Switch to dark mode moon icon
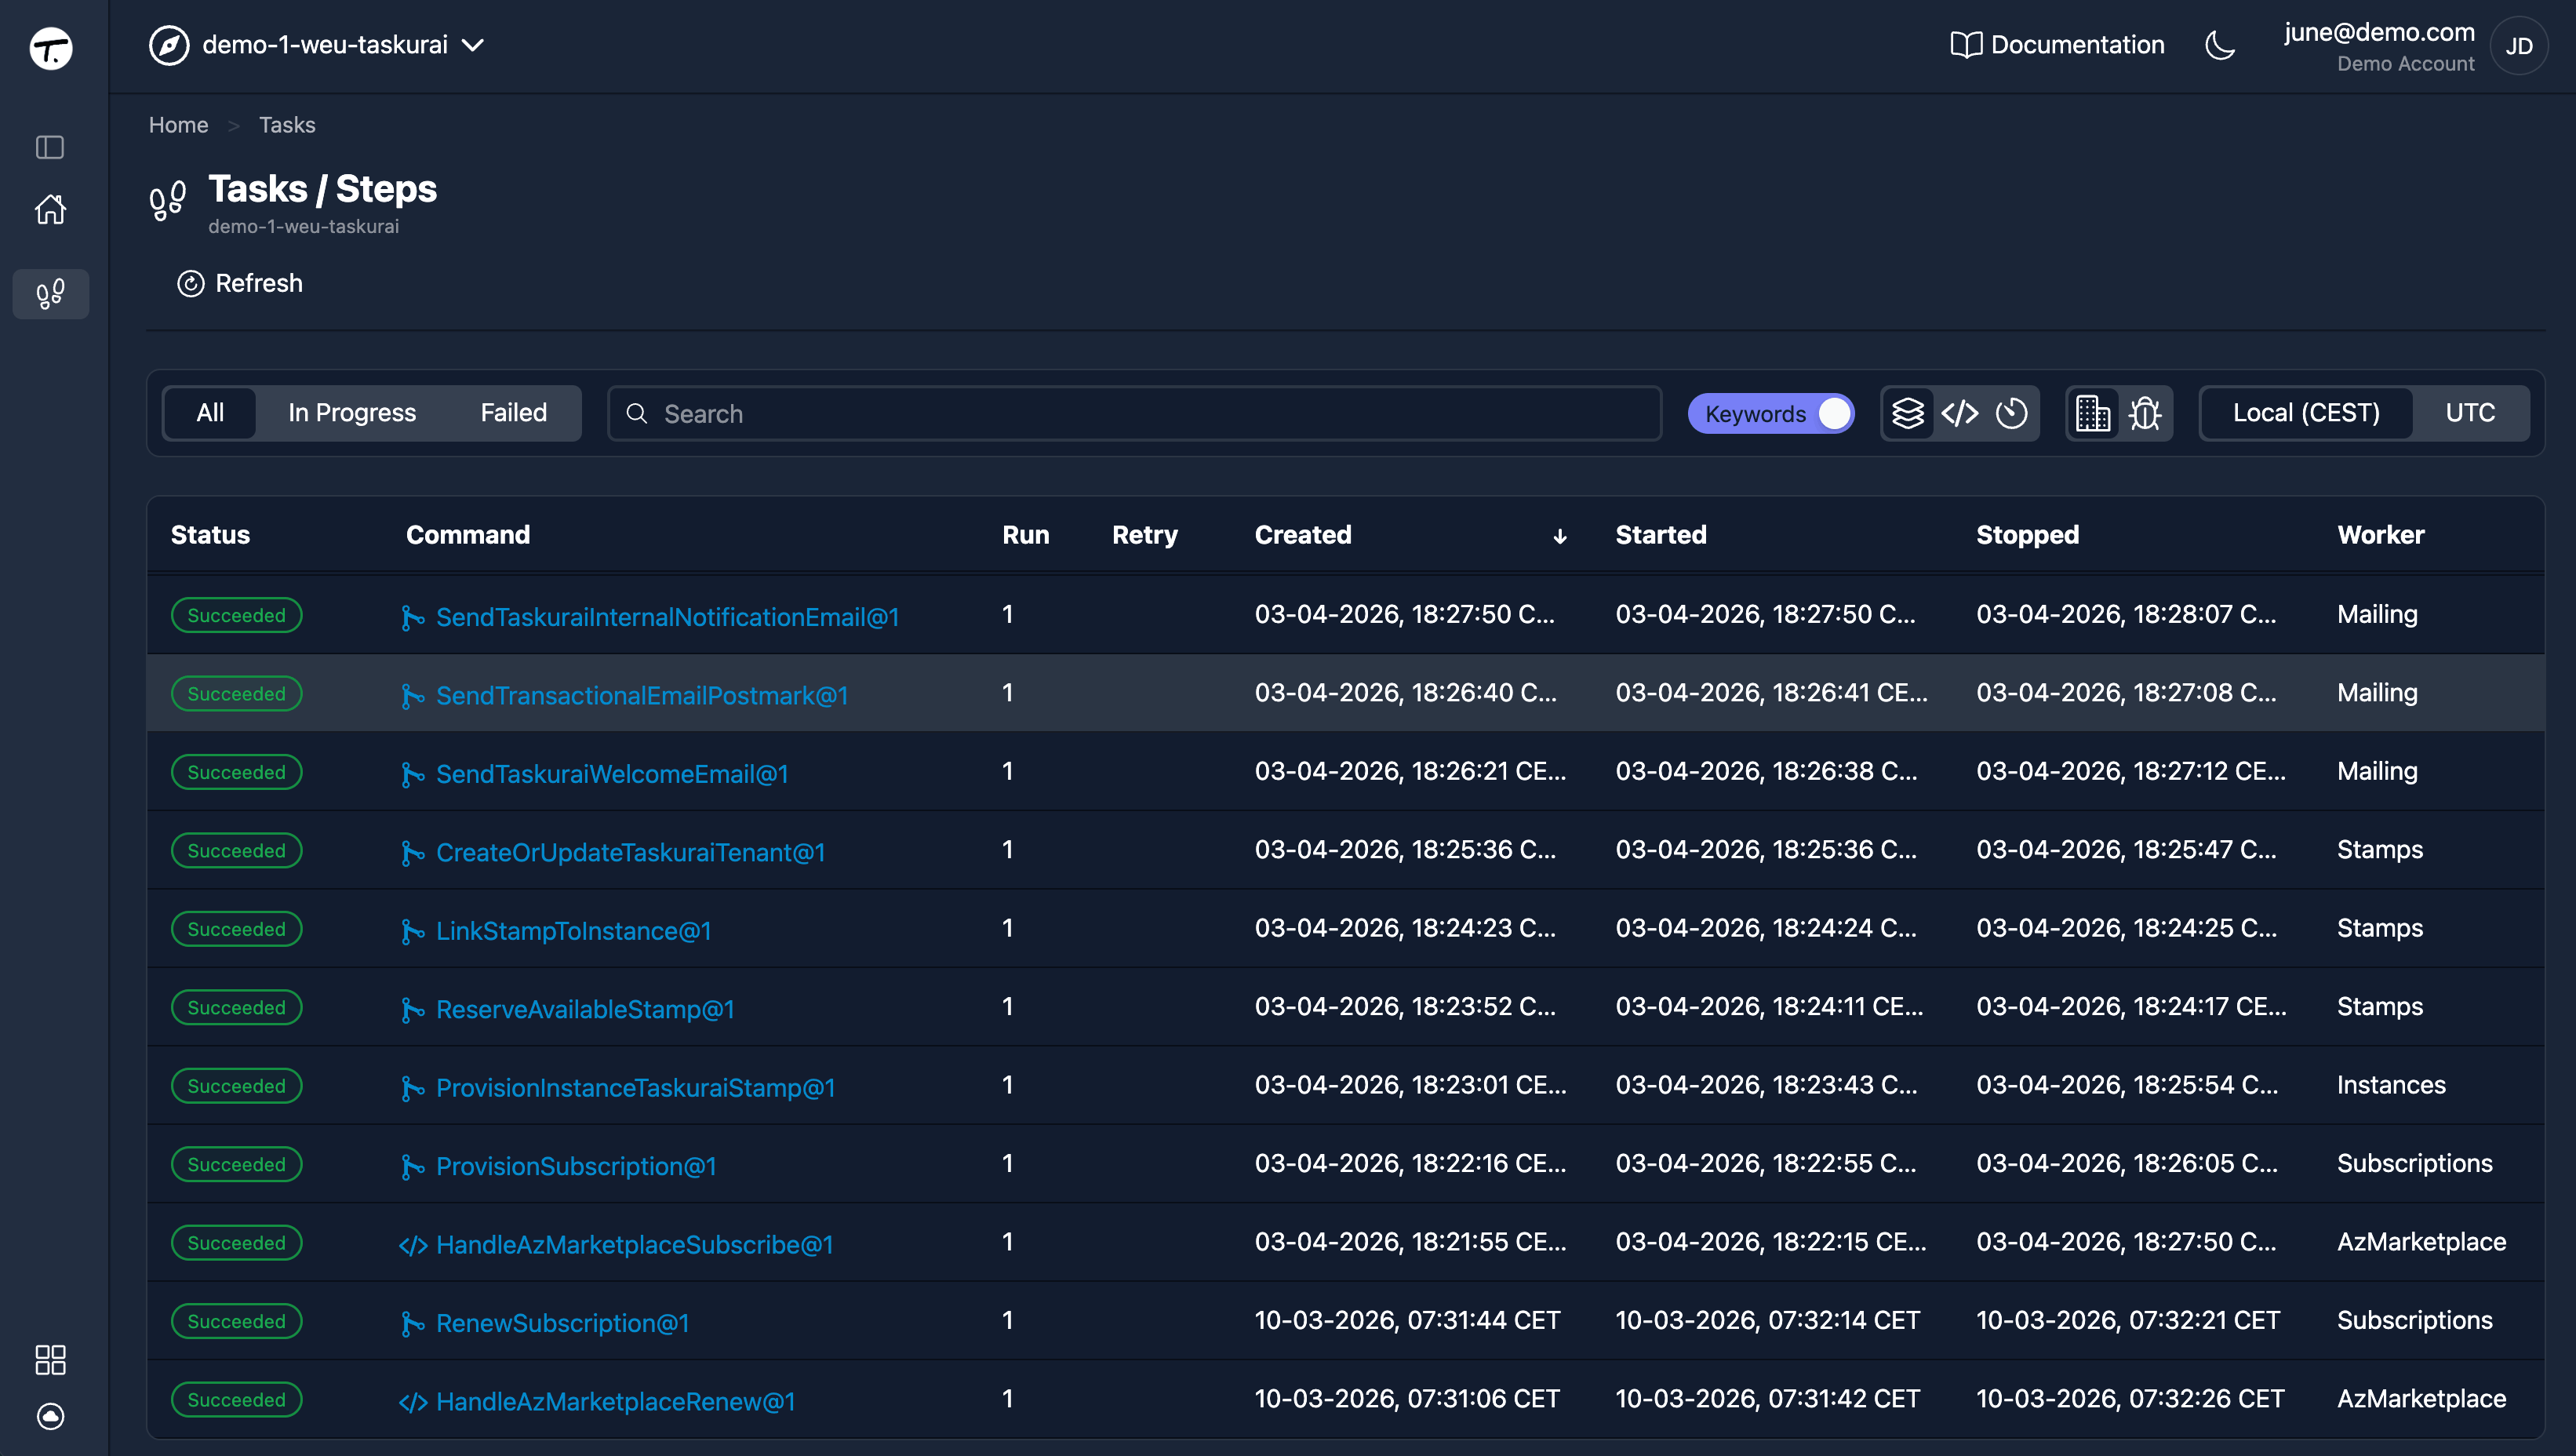Screen dimensions: 2576x1456 point(2219,45)
